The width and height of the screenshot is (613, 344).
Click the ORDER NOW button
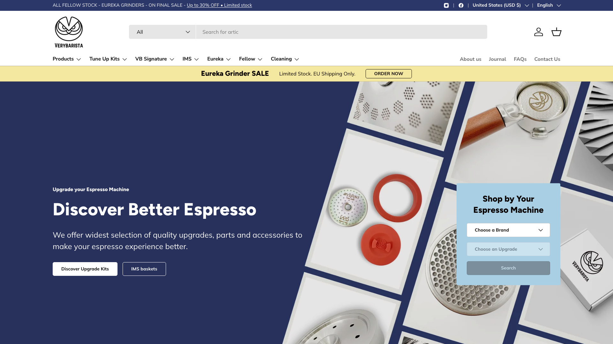coord(389,74)
